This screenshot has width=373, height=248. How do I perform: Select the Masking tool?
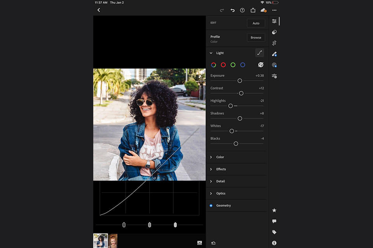point(274,65)
